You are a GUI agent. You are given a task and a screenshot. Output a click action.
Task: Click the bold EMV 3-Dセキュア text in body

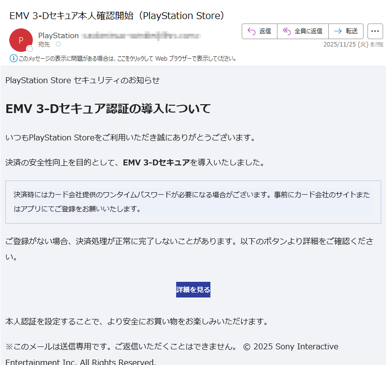pos(156,162)
